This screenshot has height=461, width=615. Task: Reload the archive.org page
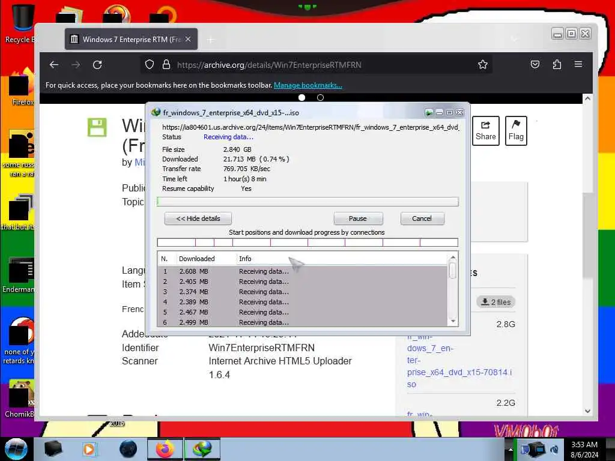pyautogui.click(x=97, y=65)
